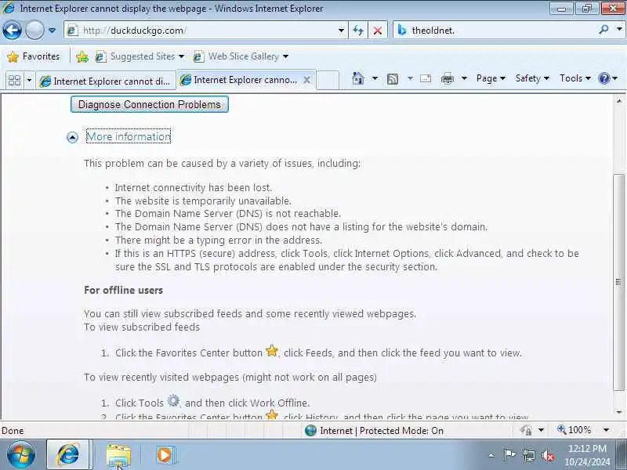Open the clock showing 12:12 PM
This screenshot has height=470, width=627.
[587, 455]
